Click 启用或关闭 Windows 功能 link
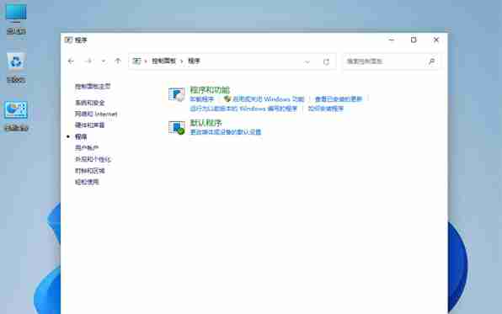This screenshot has width=502, height=314. pyautogui.click(x=269, y=99)
